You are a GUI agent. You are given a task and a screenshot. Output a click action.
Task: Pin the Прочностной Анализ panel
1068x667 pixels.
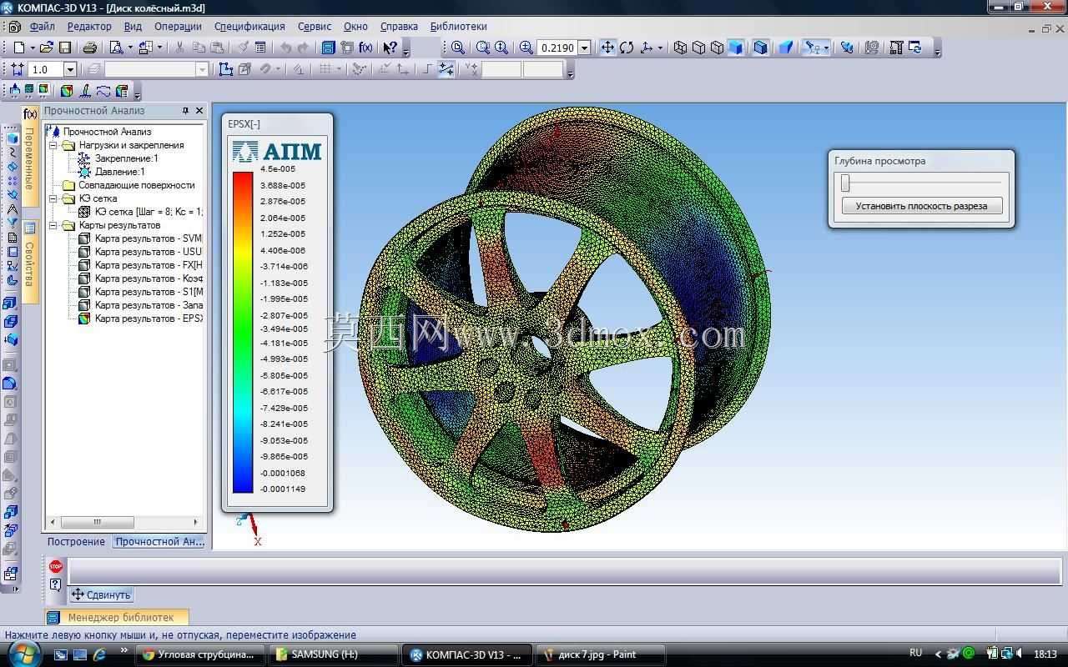pyautogui.click(x=185, y=110)
